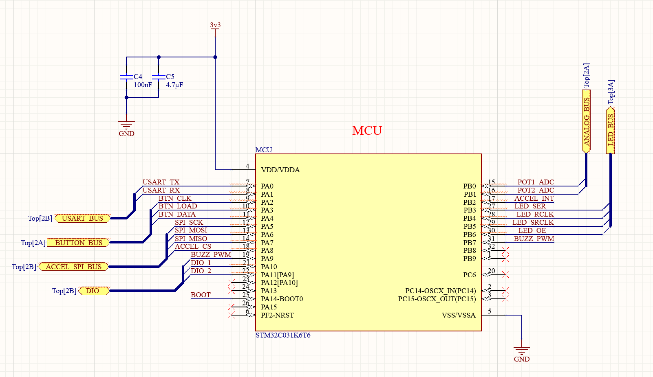Screen dimensions: 653x377
Task: Click the blue MCU designator above the chip
Action: [264, 150]
